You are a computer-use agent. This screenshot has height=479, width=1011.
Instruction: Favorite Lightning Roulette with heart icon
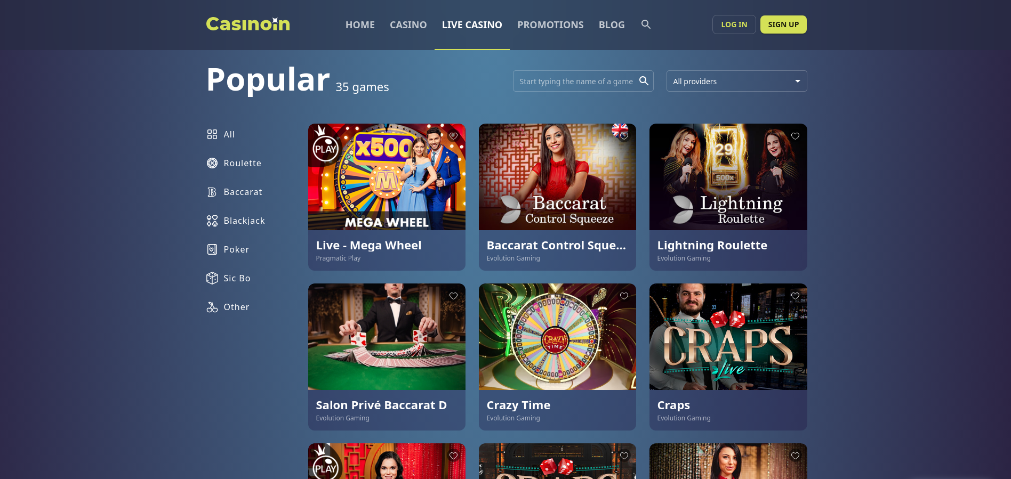tap(795, 136)
